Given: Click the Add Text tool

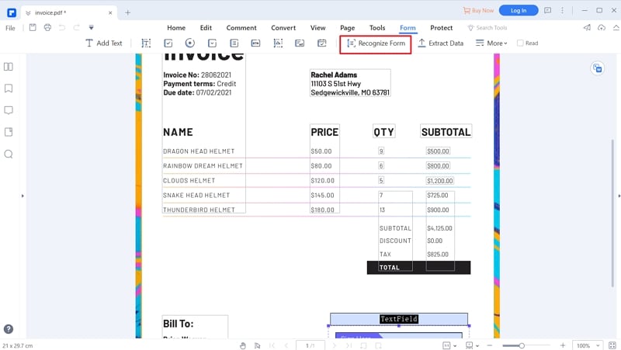Looking at the screenshot, I should [104, 43].
